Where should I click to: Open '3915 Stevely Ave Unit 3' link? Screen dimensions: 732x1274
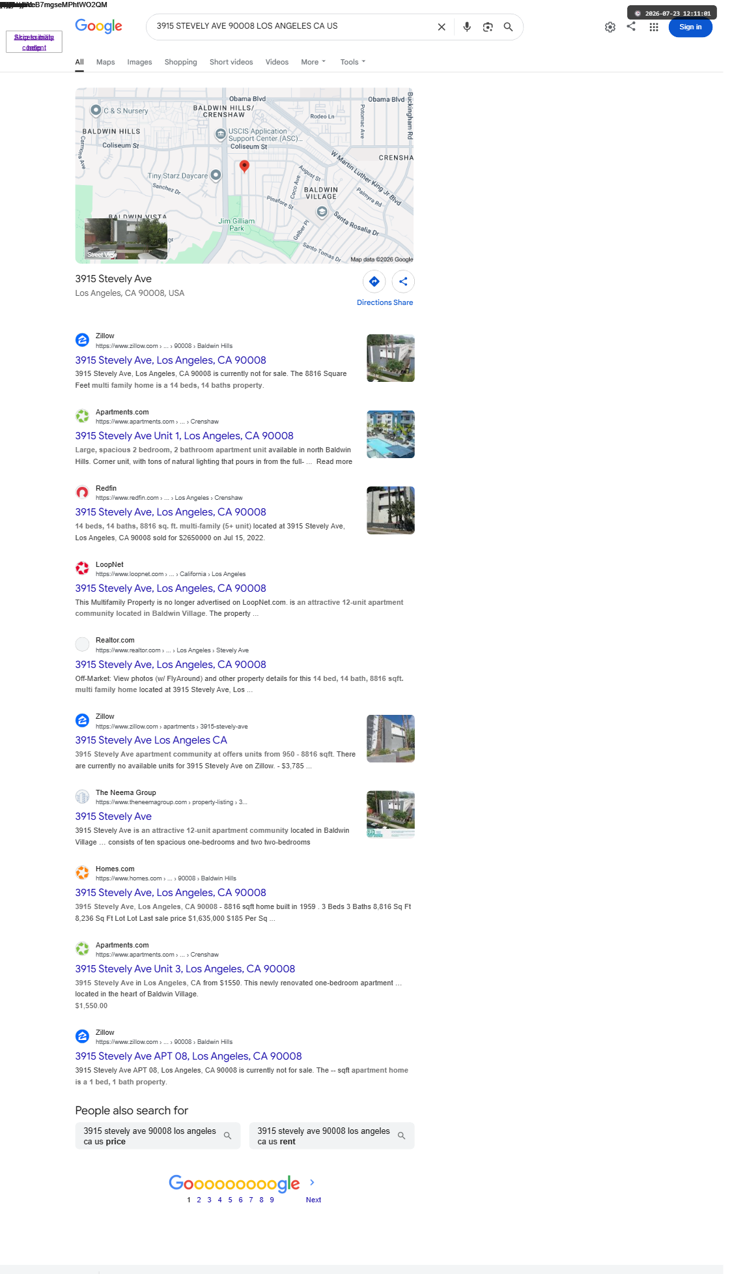[x=185, y=969]
